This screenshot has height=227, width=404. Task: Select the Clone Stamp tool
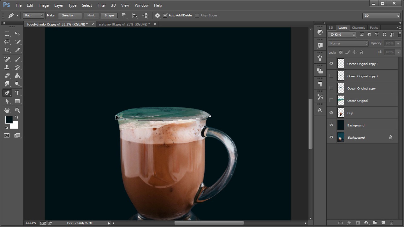point(7,67)
